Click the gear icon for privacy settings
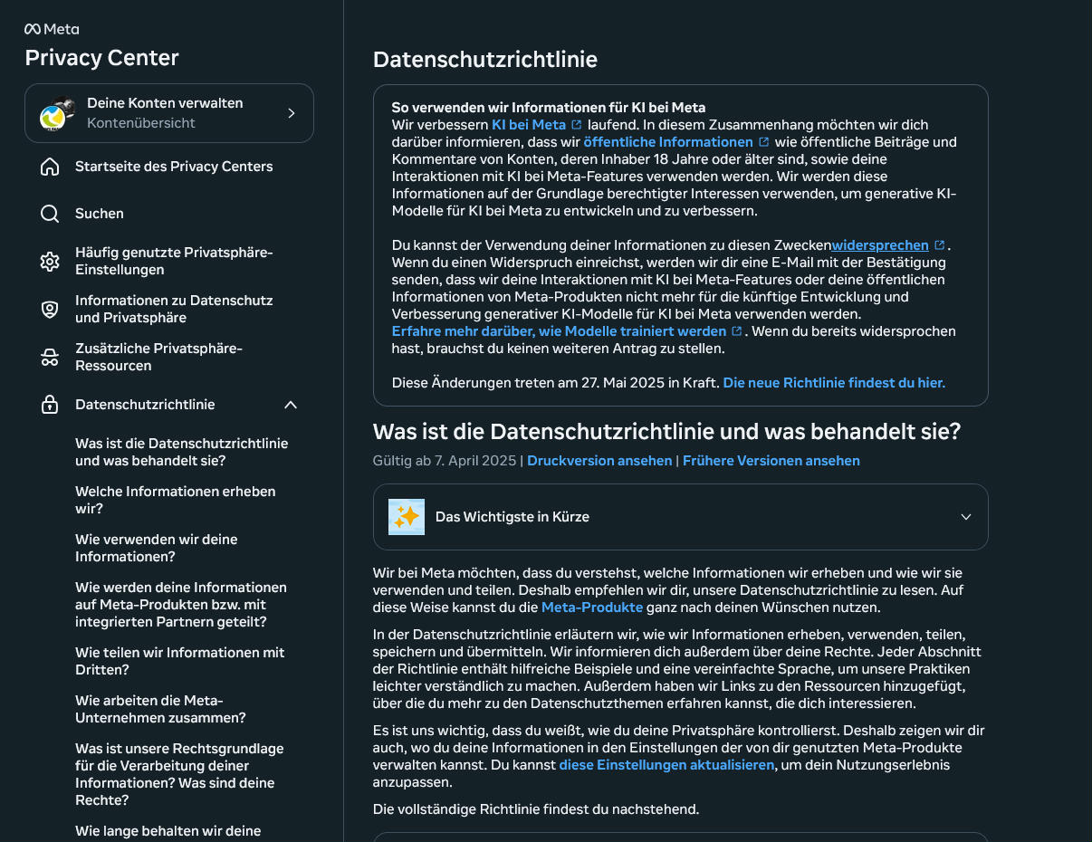The image size is (1092, 842). point(50,262)
